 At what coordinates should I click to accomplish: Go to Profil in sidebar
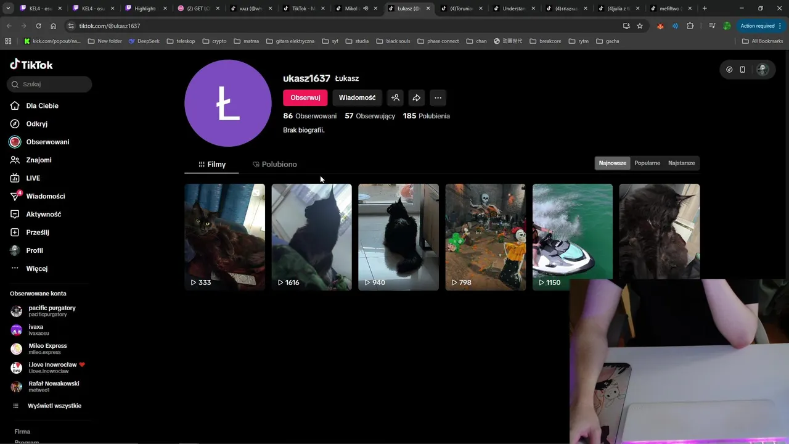(x=35, y=250)
